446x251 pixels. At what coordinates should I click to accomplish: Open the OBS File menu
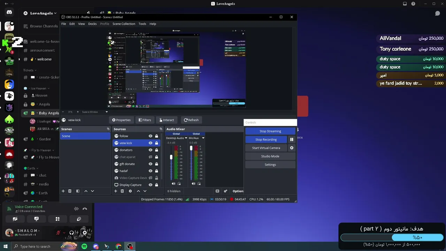click(x=63, y=24)
